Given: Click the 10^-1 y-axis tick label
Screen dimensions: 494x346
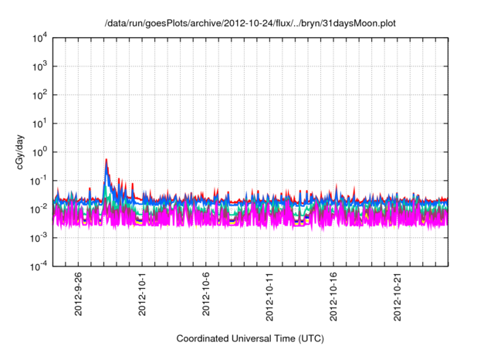Looking at the screenshot, I should [x=38, y=181].
